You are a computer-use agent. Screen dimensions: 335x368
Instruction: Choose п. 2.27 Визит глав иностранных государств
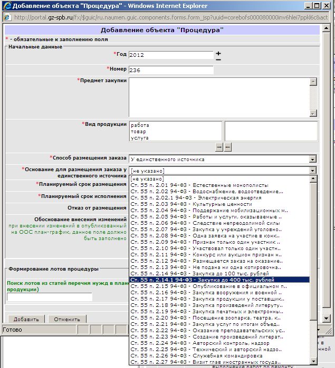[219, 362]
